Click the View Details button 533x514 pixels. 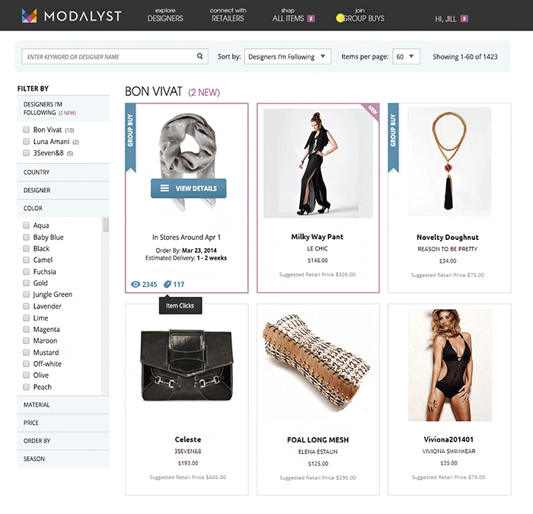click(x=189, y=188)
